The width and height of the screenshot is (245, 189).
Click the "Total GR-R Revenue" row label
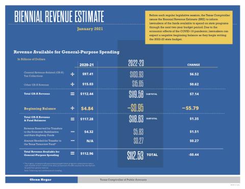[x=37, y=94]
